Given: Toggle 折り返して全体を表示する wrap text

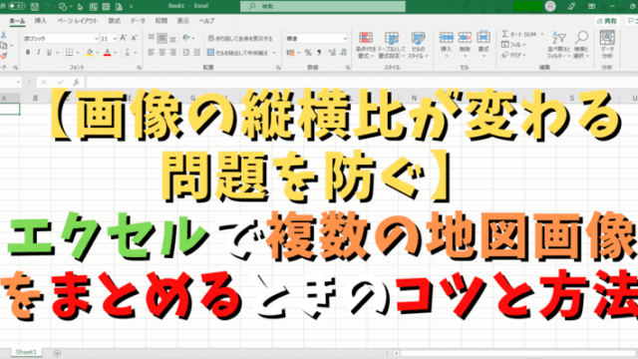Looking at the screenshot, I should 240,38.
